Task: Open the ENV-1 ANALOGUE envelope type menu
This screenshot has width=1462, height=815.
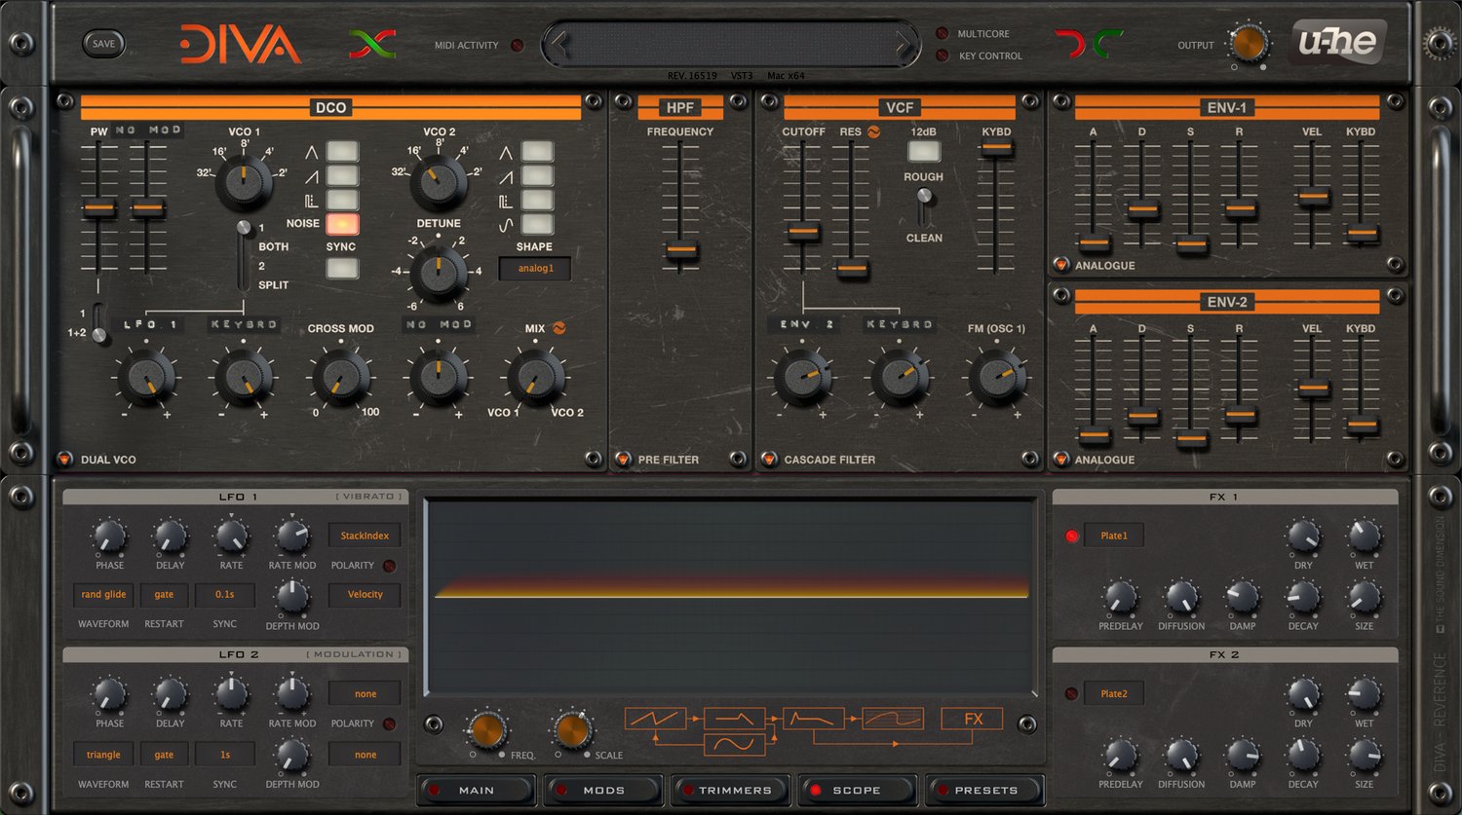Action: [x=1060, y=265]
